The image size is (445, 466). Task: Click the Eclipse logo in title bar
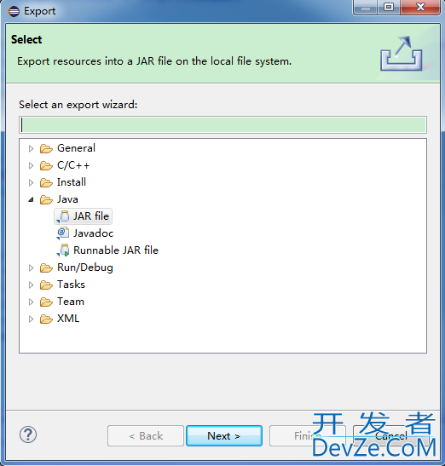[x=14, y=11]
